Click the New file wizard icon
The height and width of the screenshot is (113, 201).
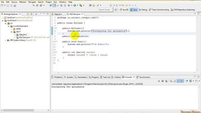tap(2, 5)
